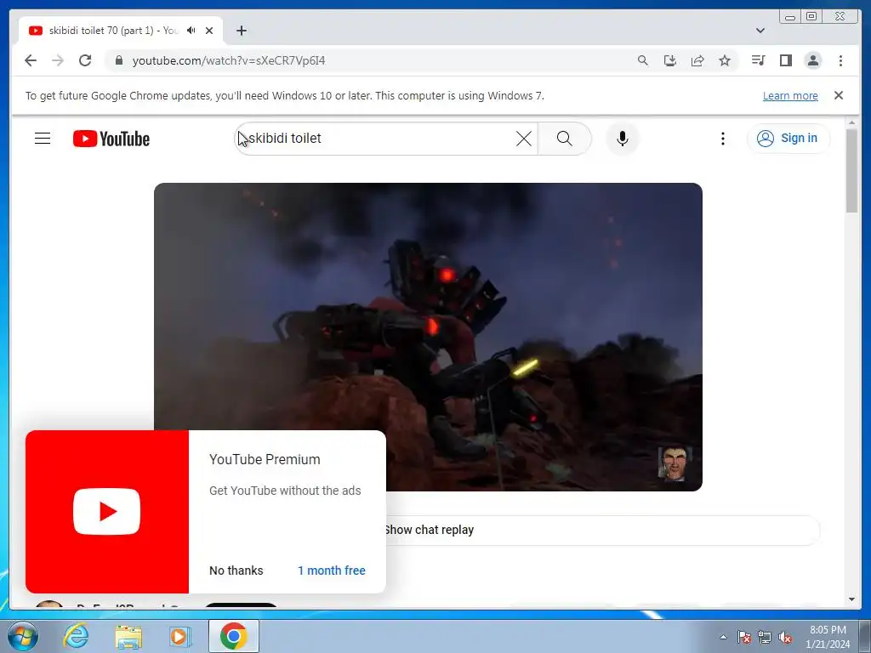Screen dimensions: 871x653
Task: Click the channel watermark face in video
Action: [674, 463]
